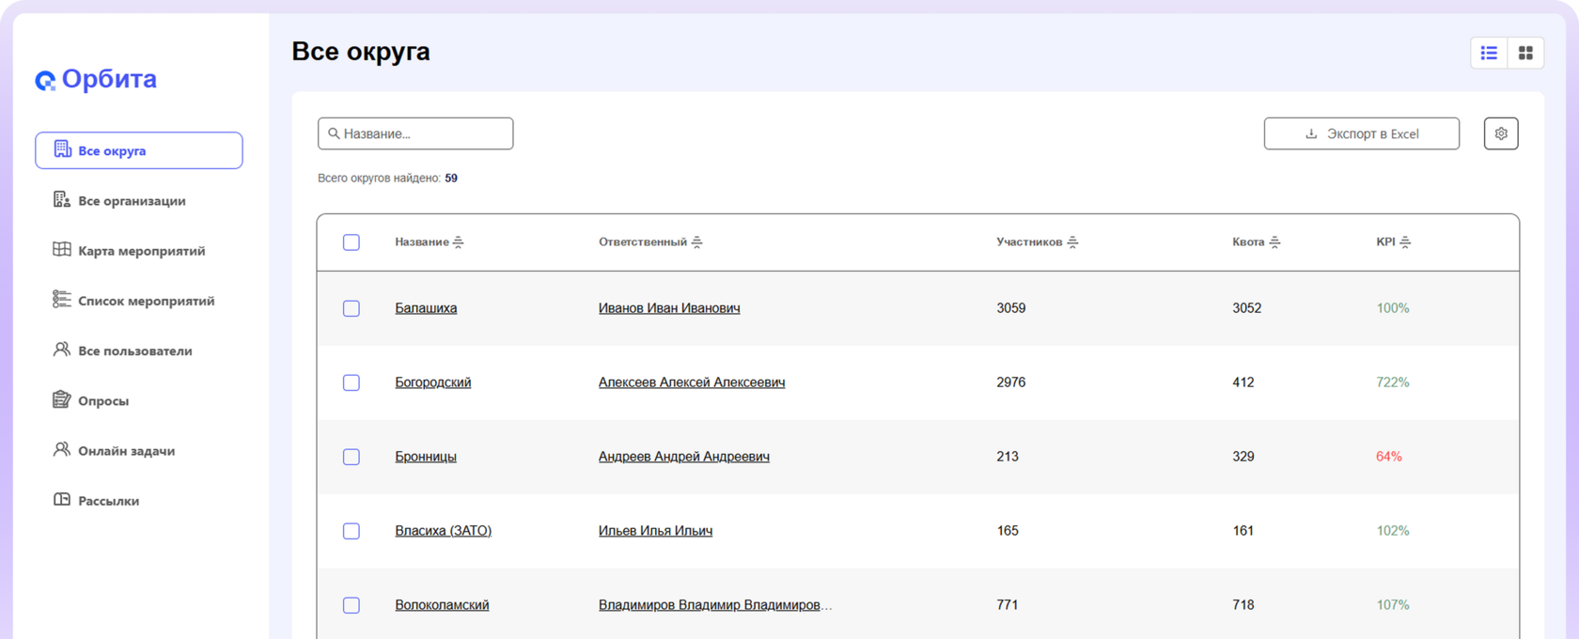The height and width of the screenshot is (639, 1579).
Task: Click the 107% KPI value
Action: (1393, 605)
